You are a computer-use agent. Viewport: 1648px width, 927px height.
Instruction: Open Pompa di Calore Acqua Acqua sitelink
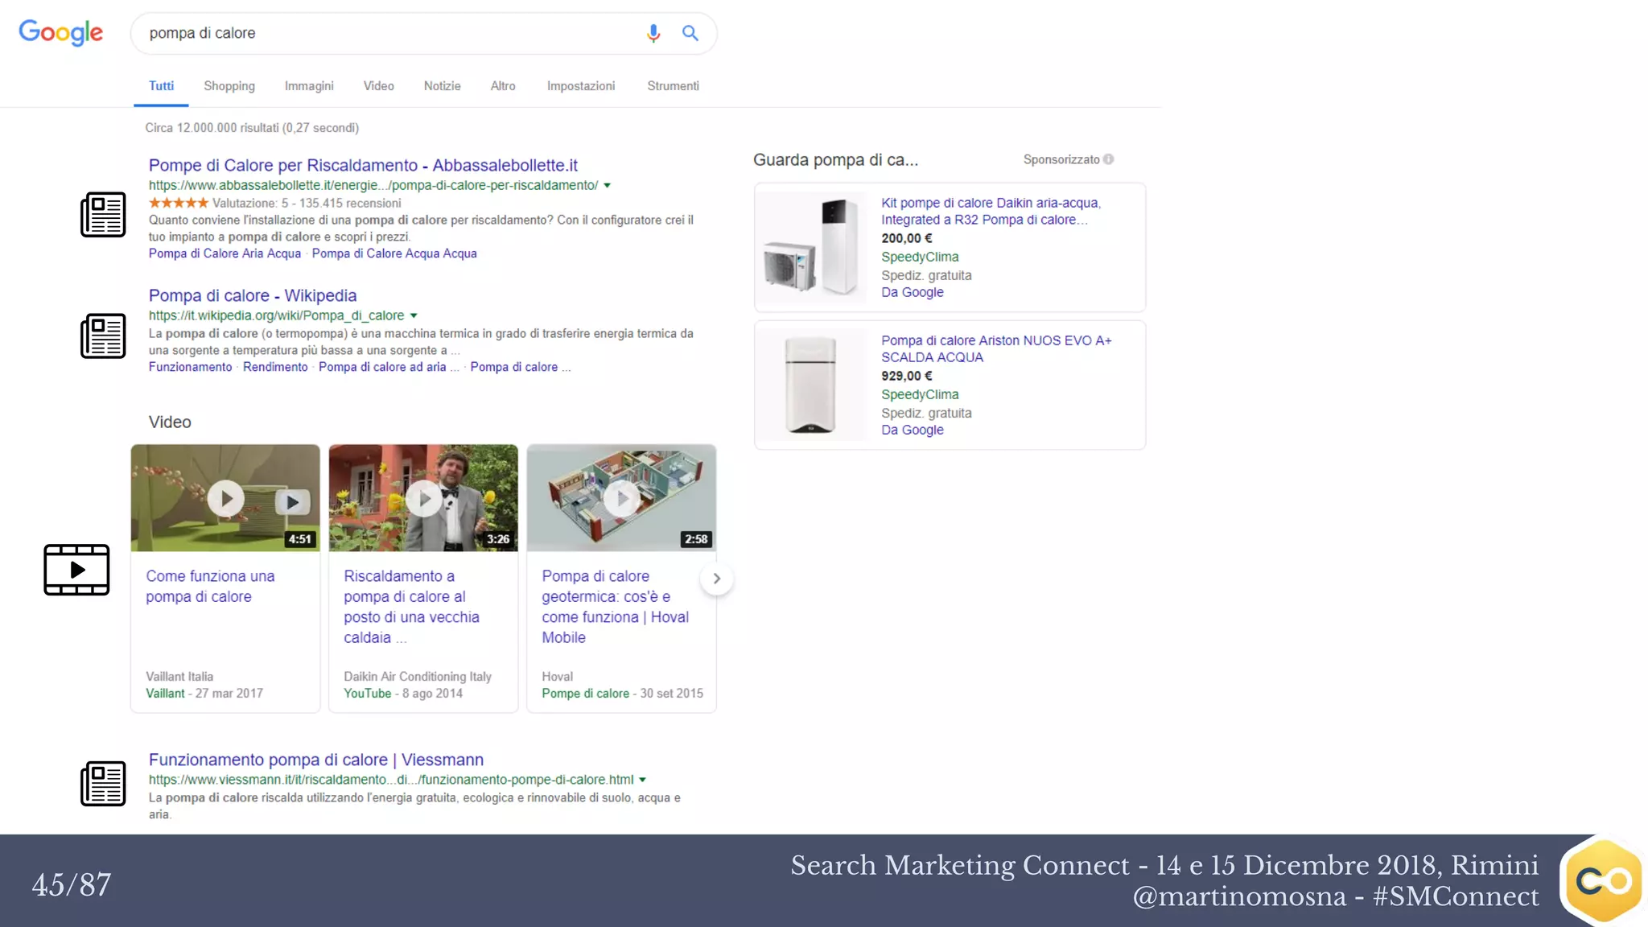[394, 253]
